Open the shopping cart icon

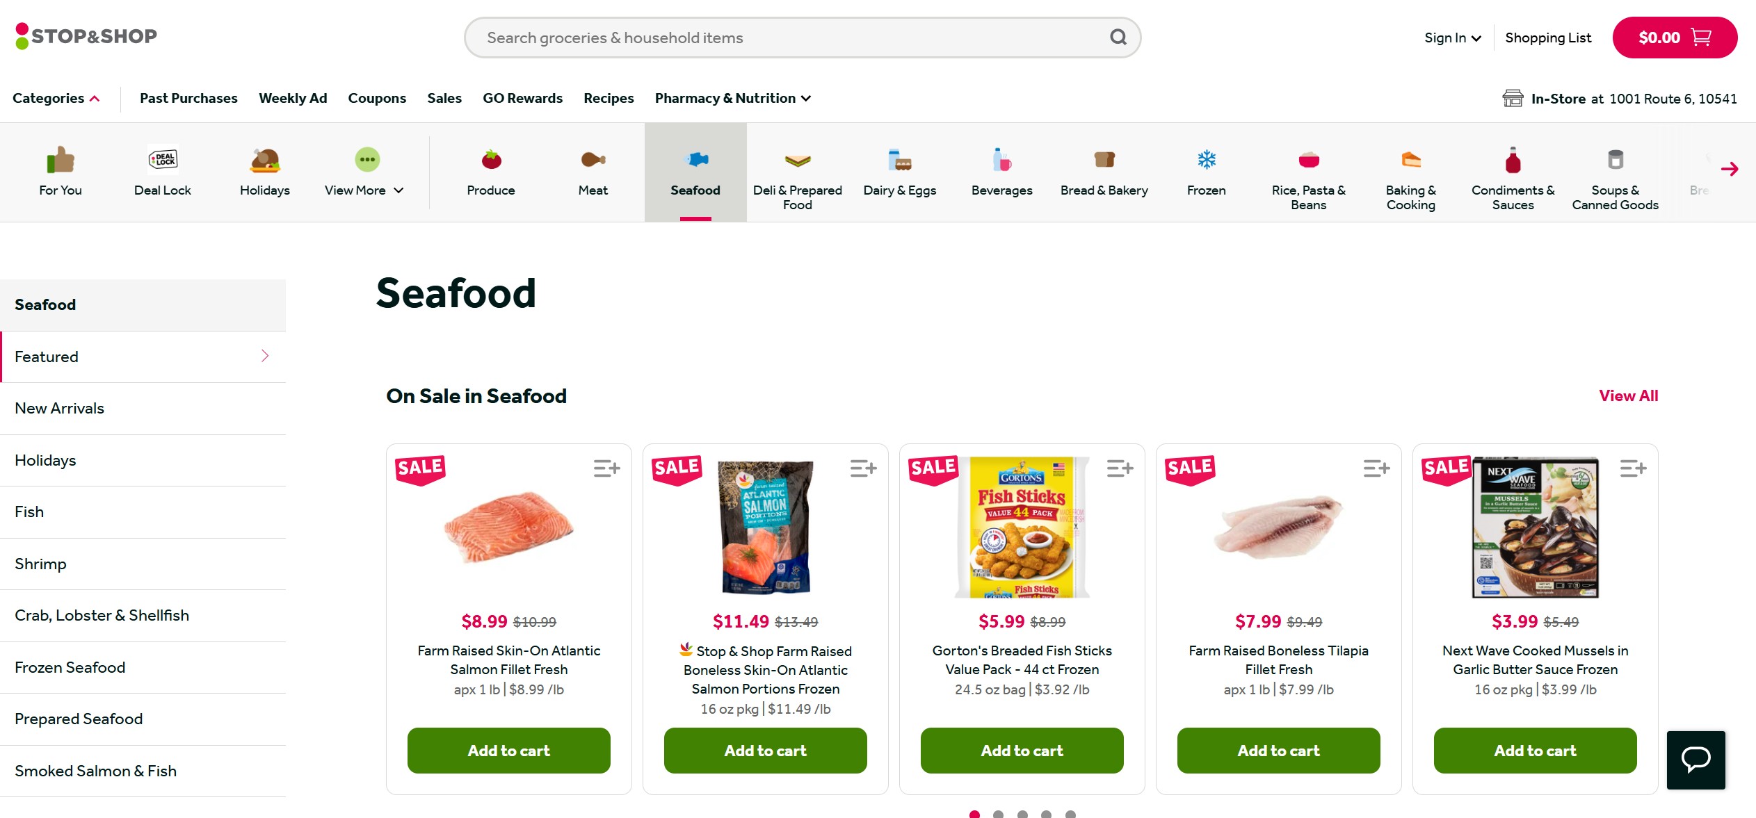(x=1702, y=37)
